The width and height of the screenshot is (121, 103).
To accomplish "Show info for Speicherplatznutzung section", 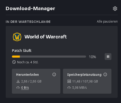I will (x=105, y=74).
